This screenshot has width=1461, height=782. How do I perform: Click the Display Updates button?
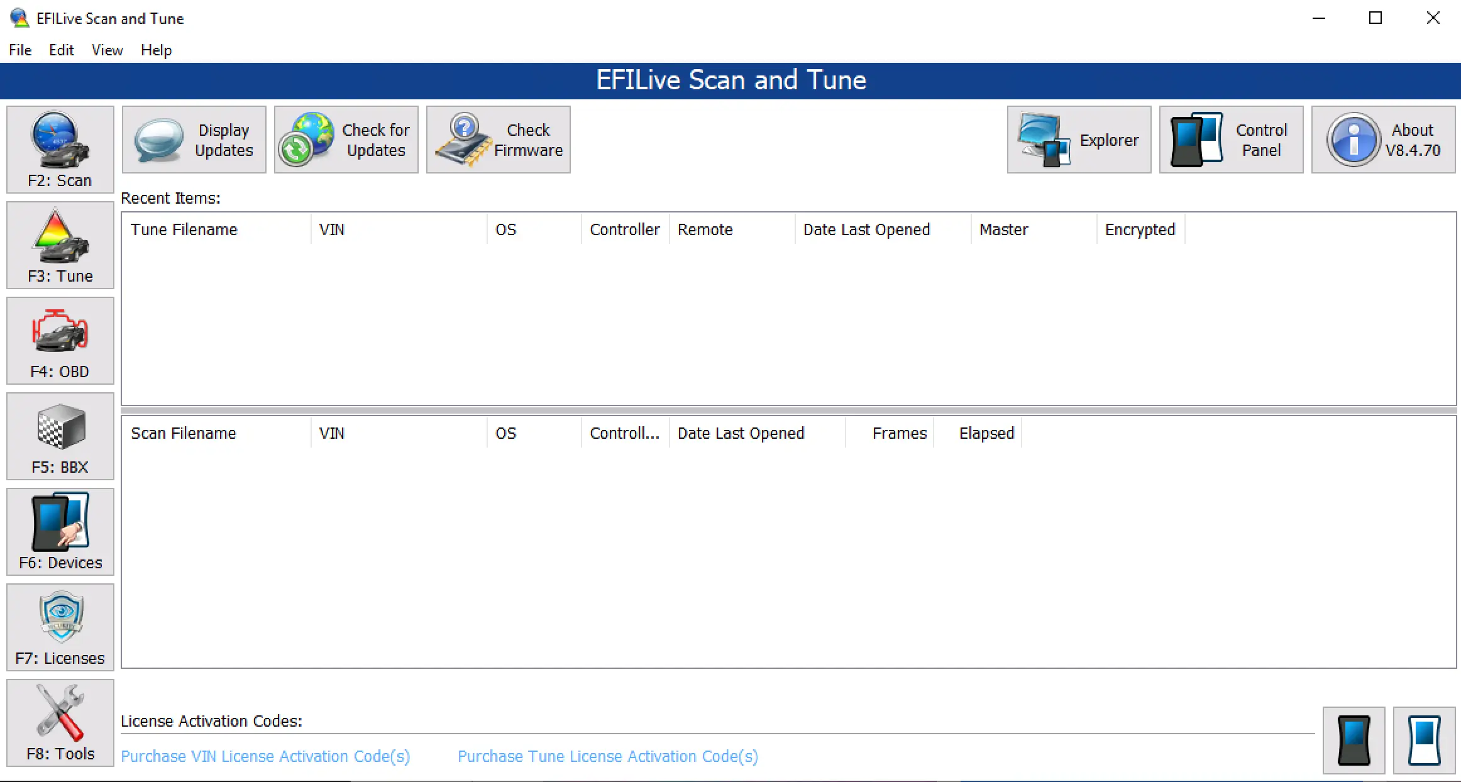(194, 139)
